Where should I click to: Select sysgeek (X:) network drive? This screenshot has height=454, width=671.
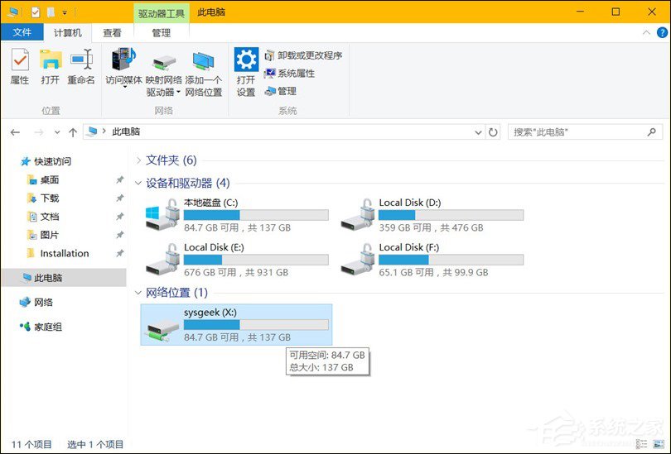pos(236,325)
